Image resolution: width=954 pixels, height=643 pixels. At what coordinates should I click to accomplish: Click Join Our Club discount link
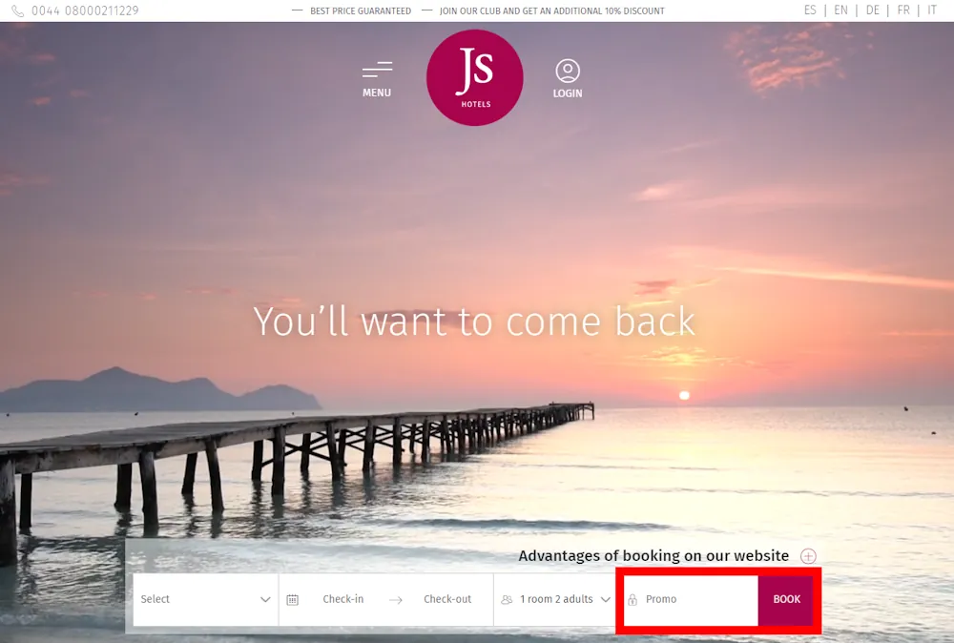point(551,11)
